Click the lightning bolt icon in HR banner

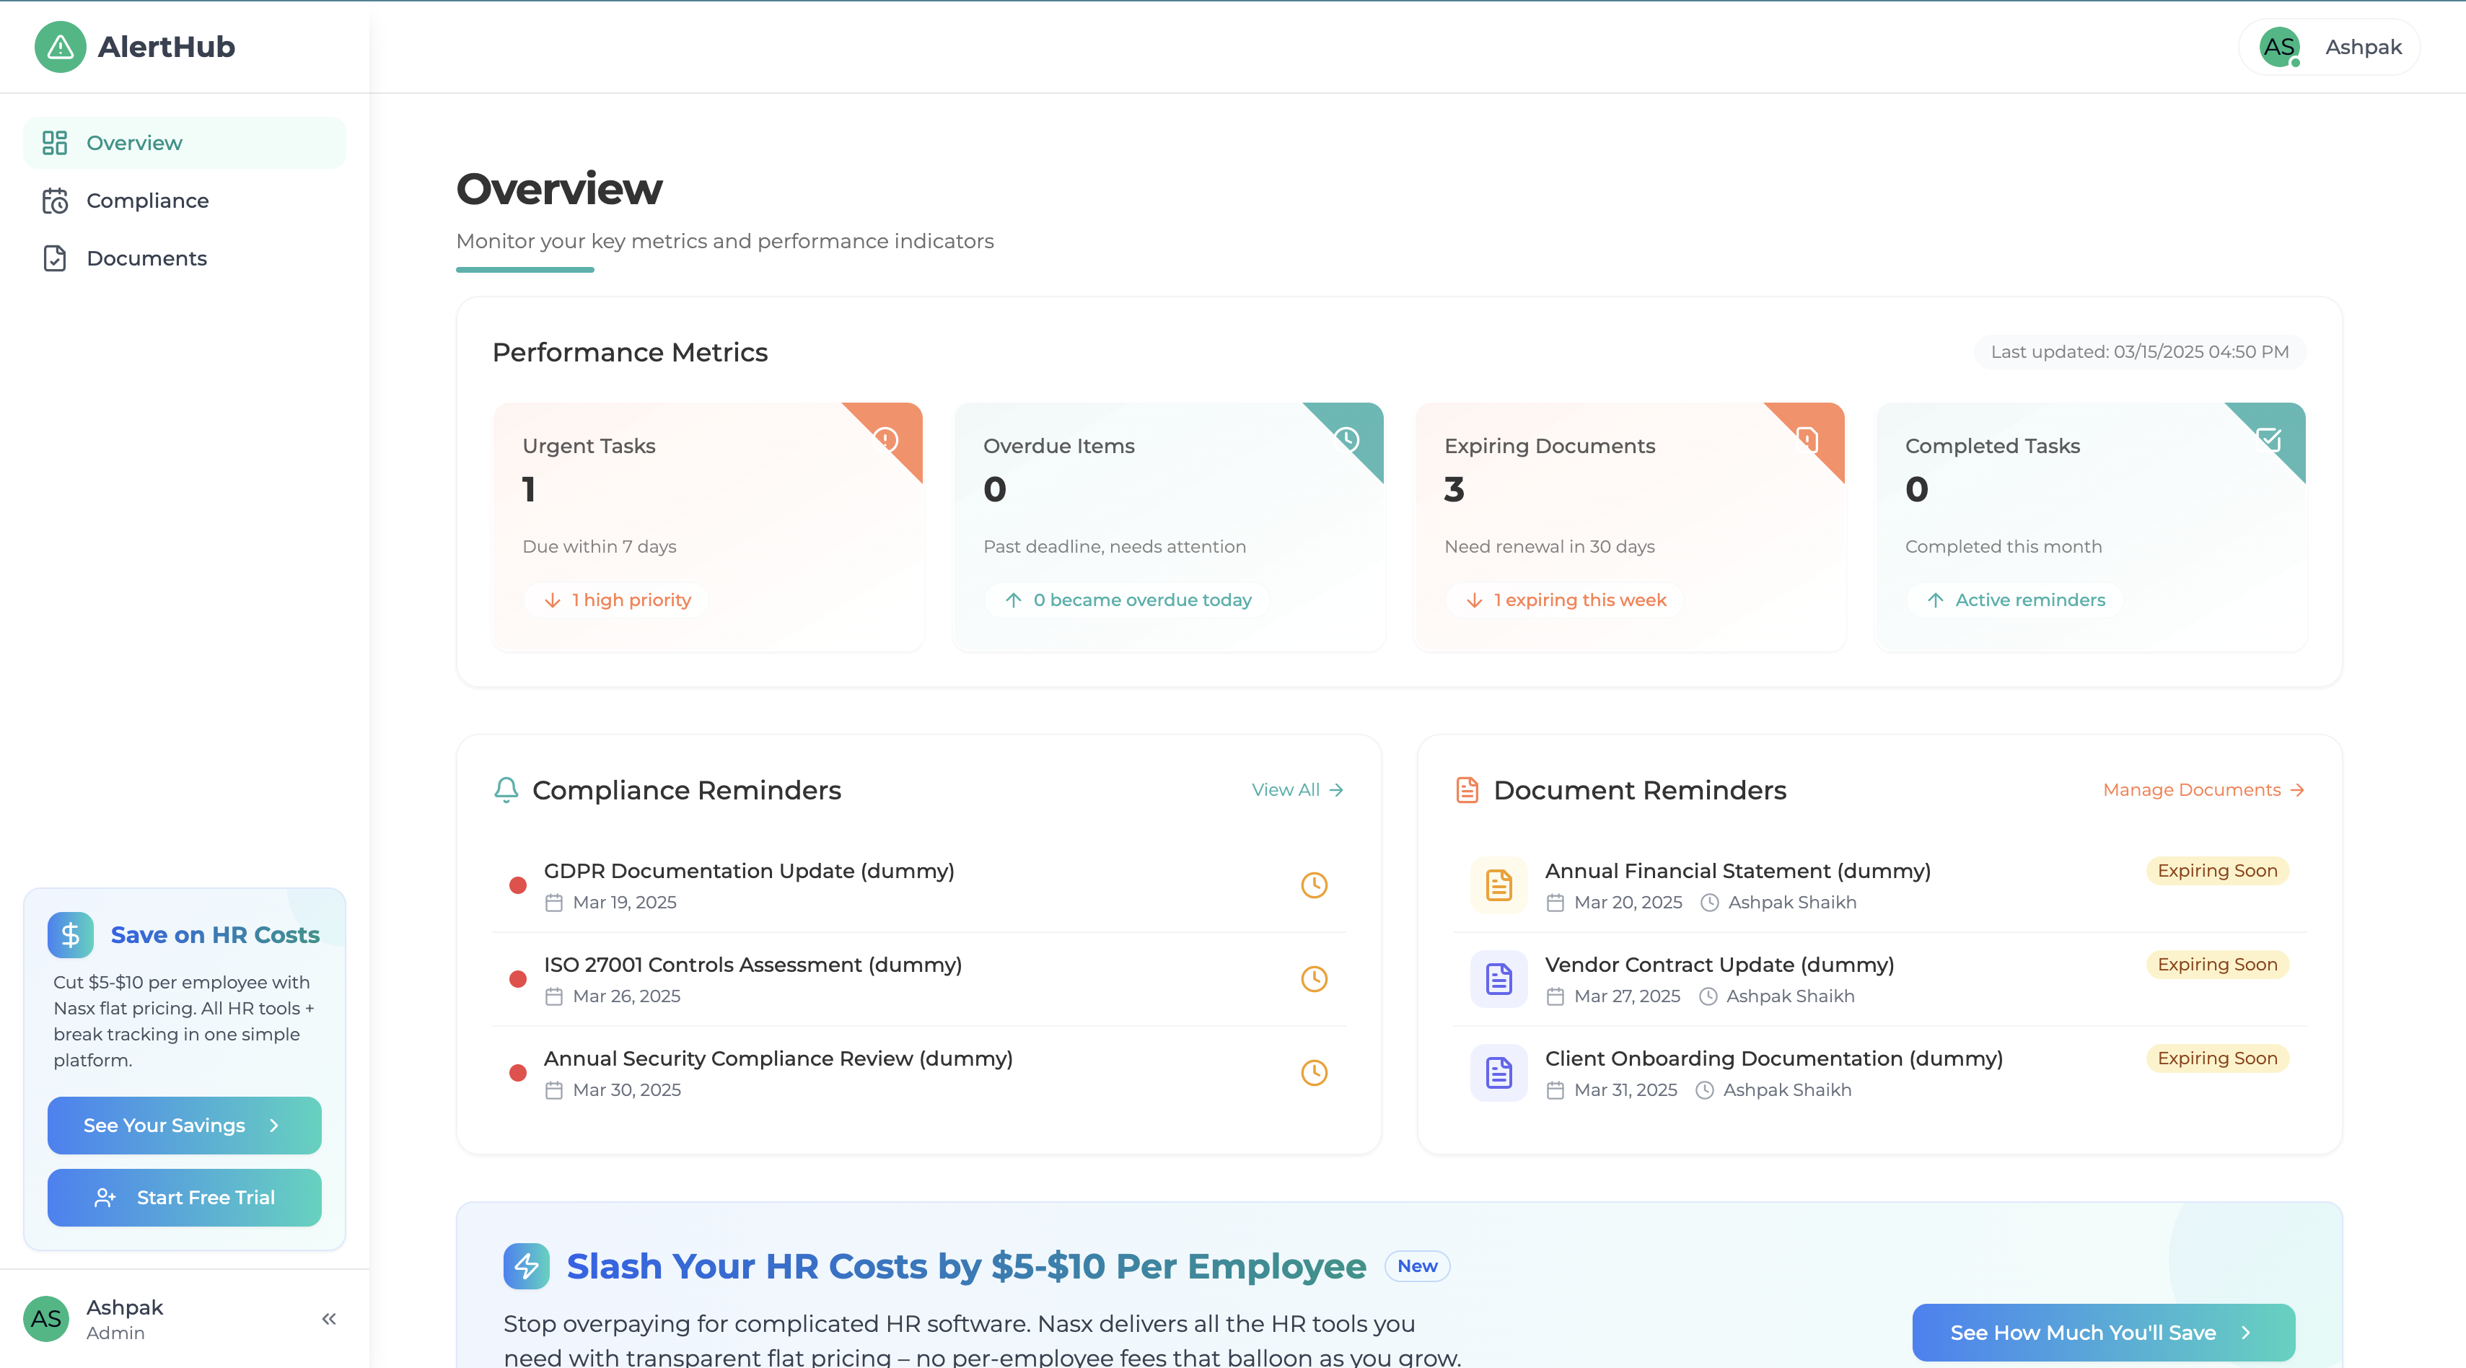pos(527,1266)
